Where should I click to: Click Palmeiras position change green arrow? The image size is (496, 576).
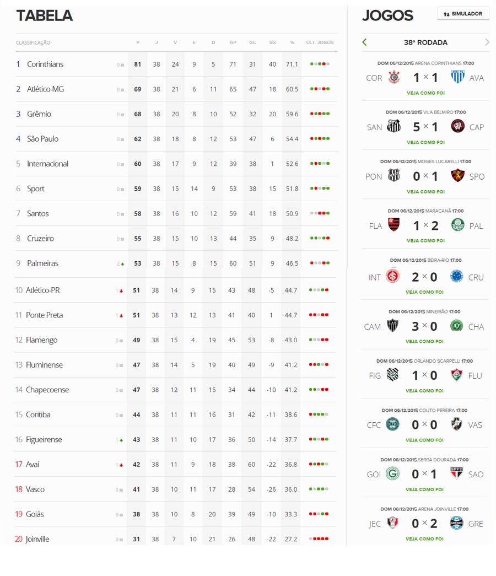pos(122,264)
